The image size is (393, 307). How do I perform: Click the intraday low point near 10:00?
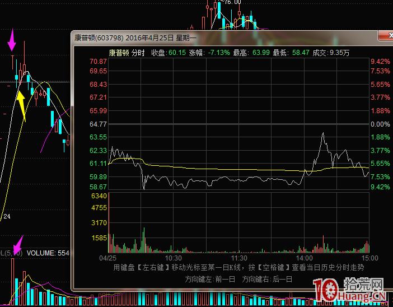(144, 188)
